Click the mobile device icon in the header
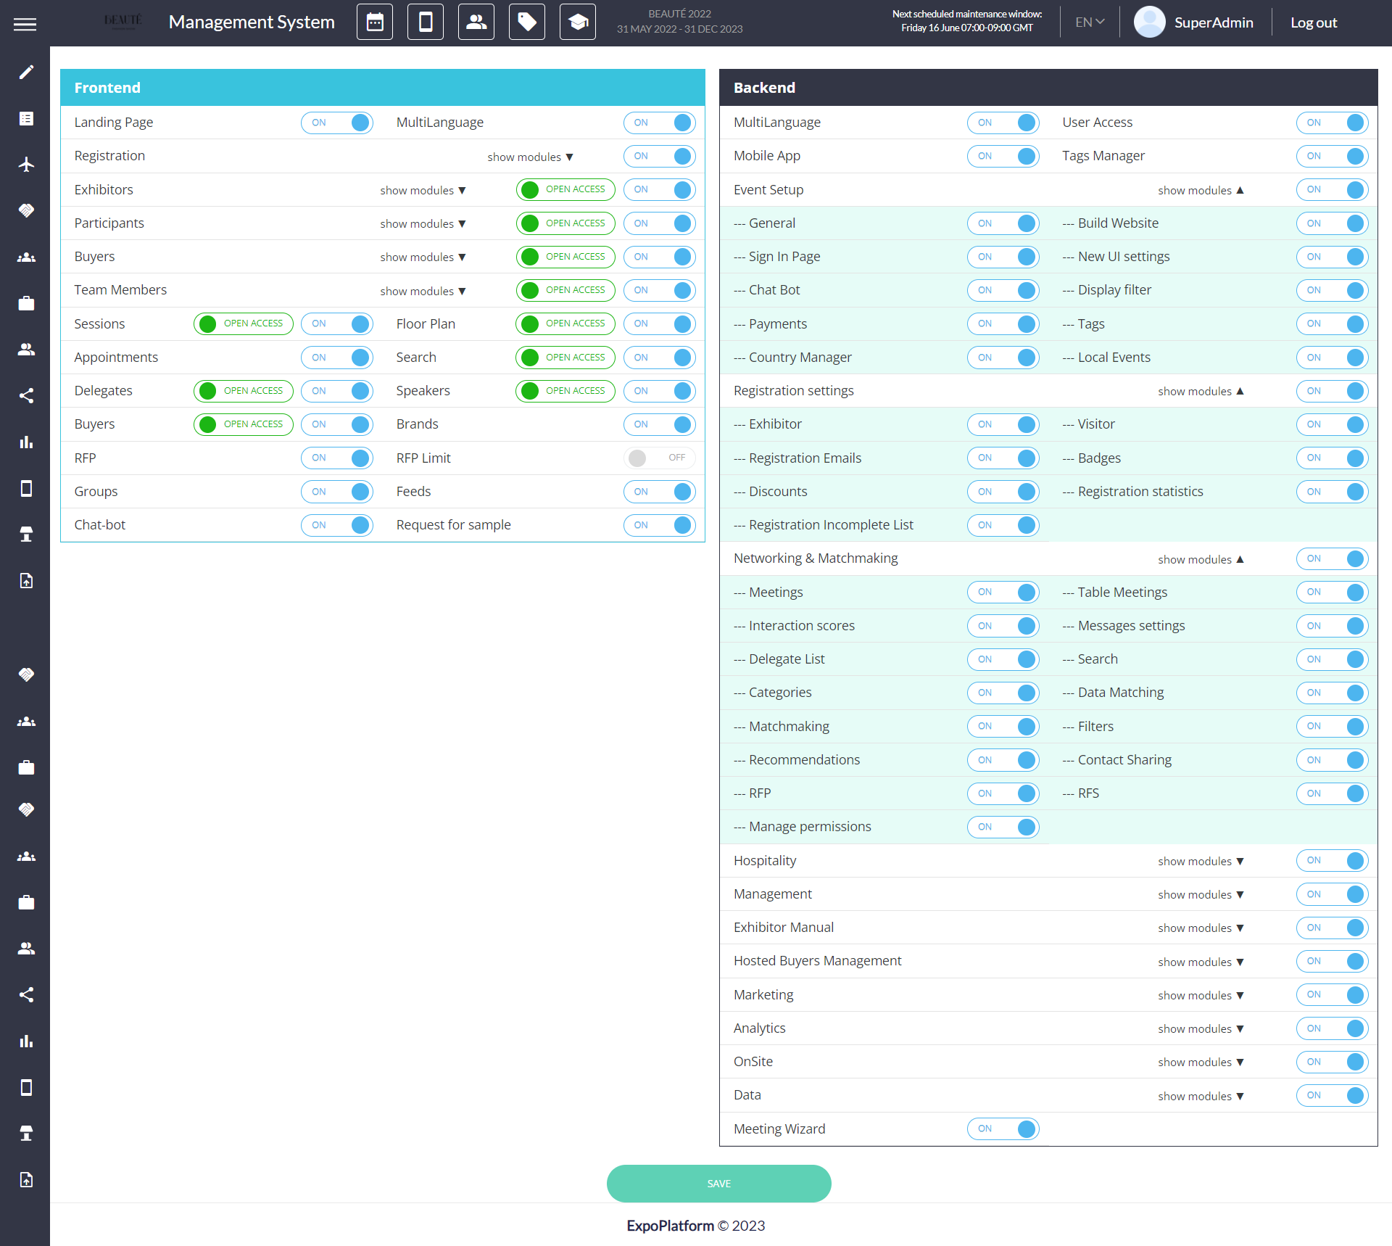 [x=426, y=22]
